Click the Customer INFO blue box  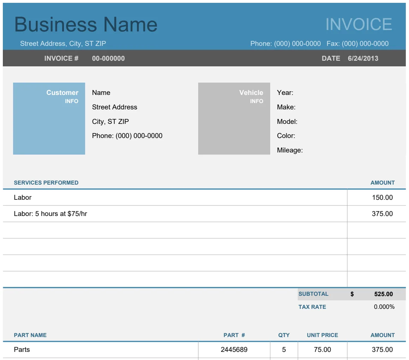(49, 119)
